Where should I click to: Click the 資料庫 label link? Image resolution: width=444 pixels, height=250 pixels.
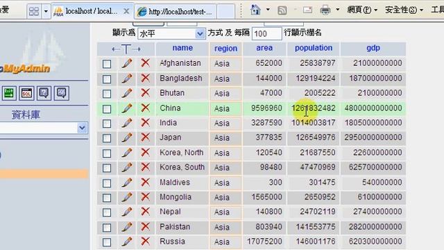[26, 115]
